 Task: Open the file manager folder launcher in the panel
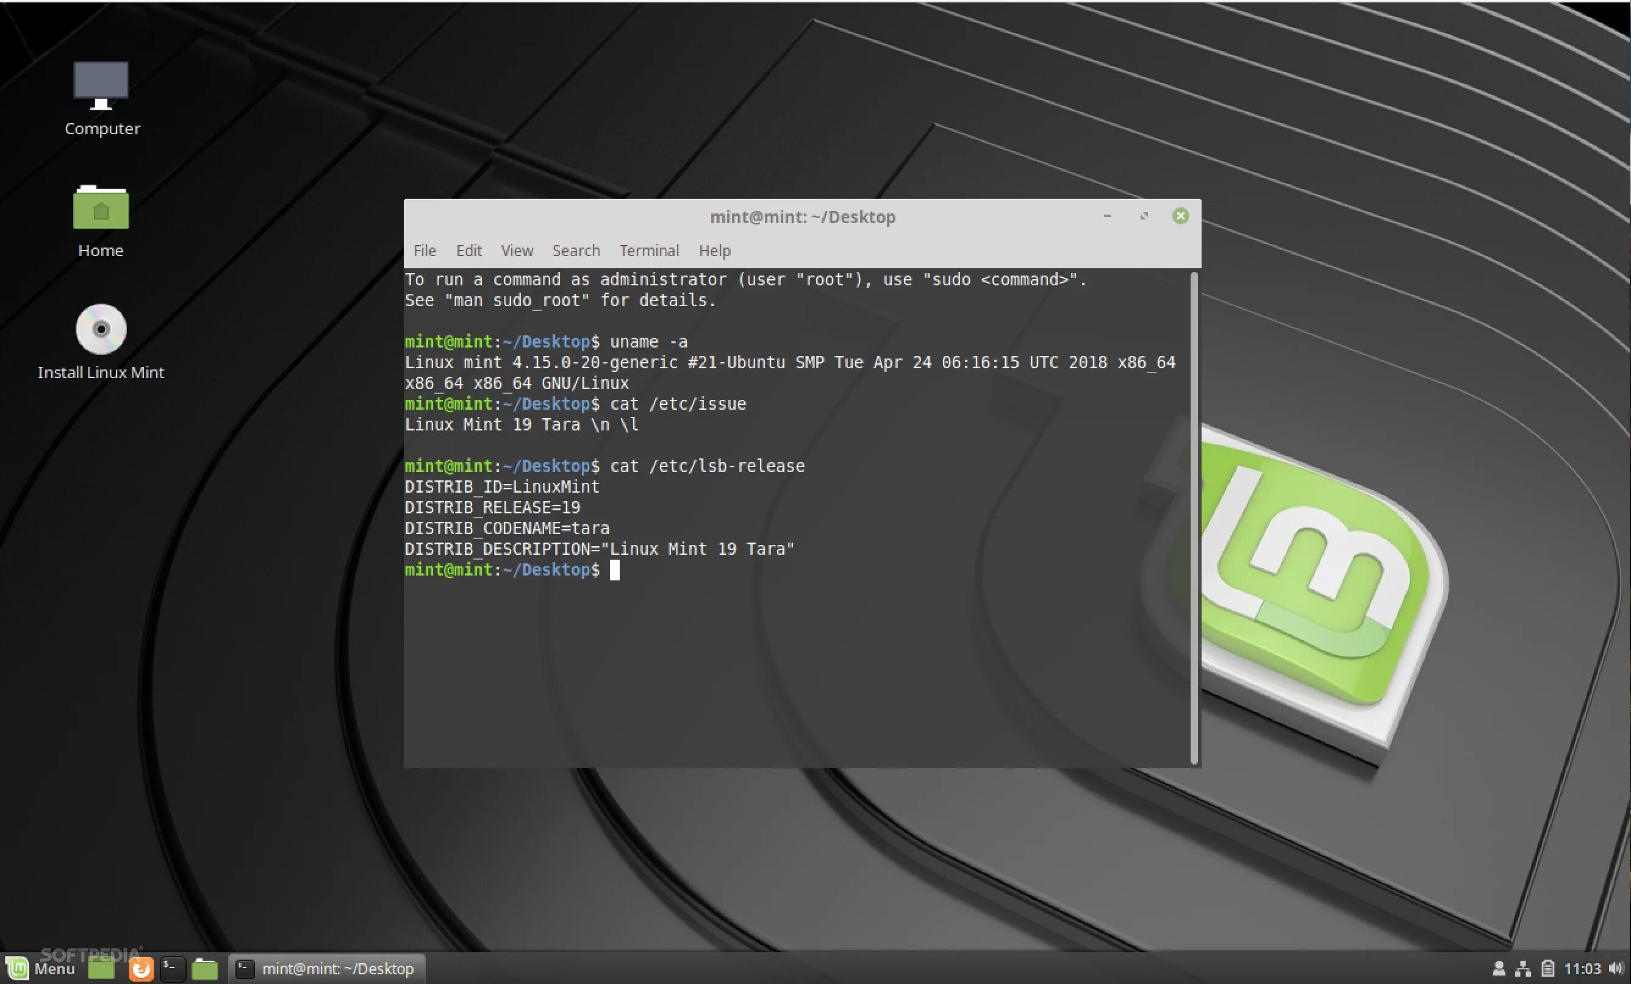coord(204,969)
